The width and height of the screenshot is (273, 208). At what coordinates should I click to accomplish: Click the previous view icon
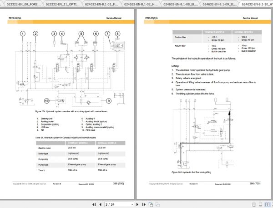pos(151,204)
